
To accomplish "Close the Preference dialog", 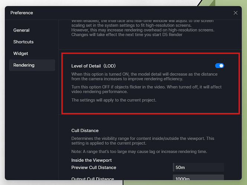I will pyautogui.click(x=235, y=13).
